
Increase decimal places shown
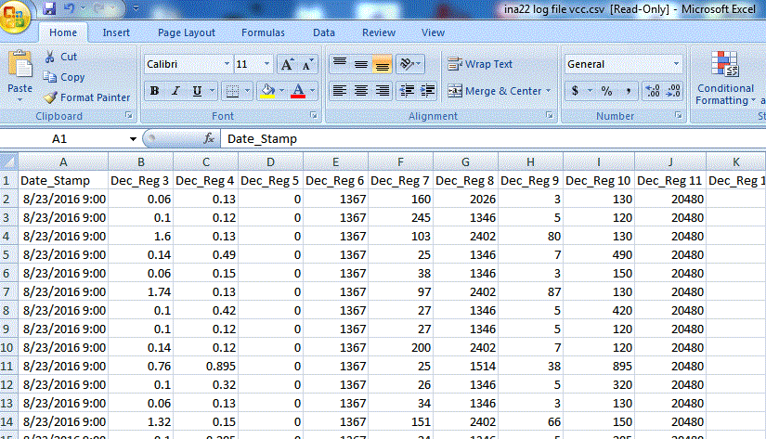(x=653, y=91)
